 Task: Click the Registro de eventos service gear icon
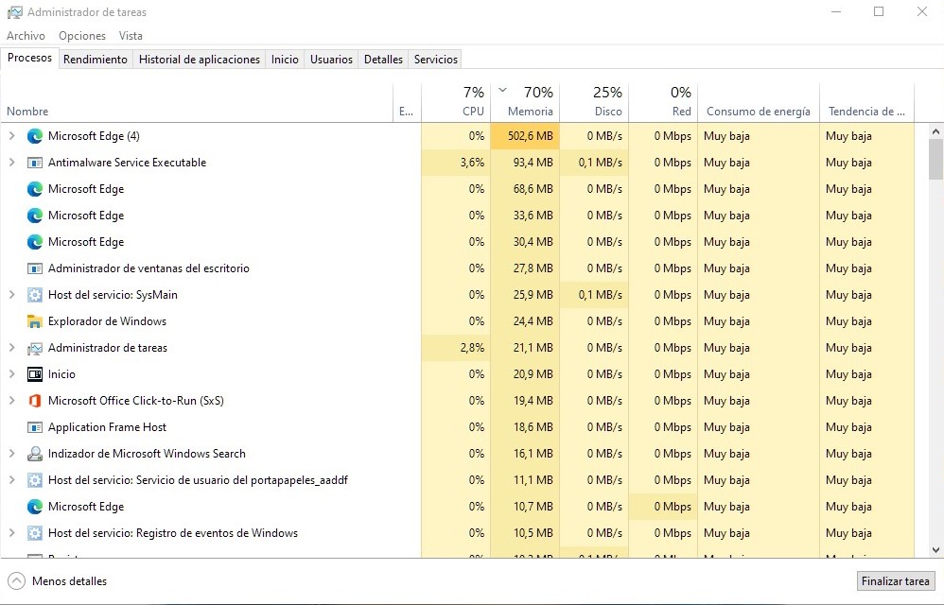click(x=35, y=533)
